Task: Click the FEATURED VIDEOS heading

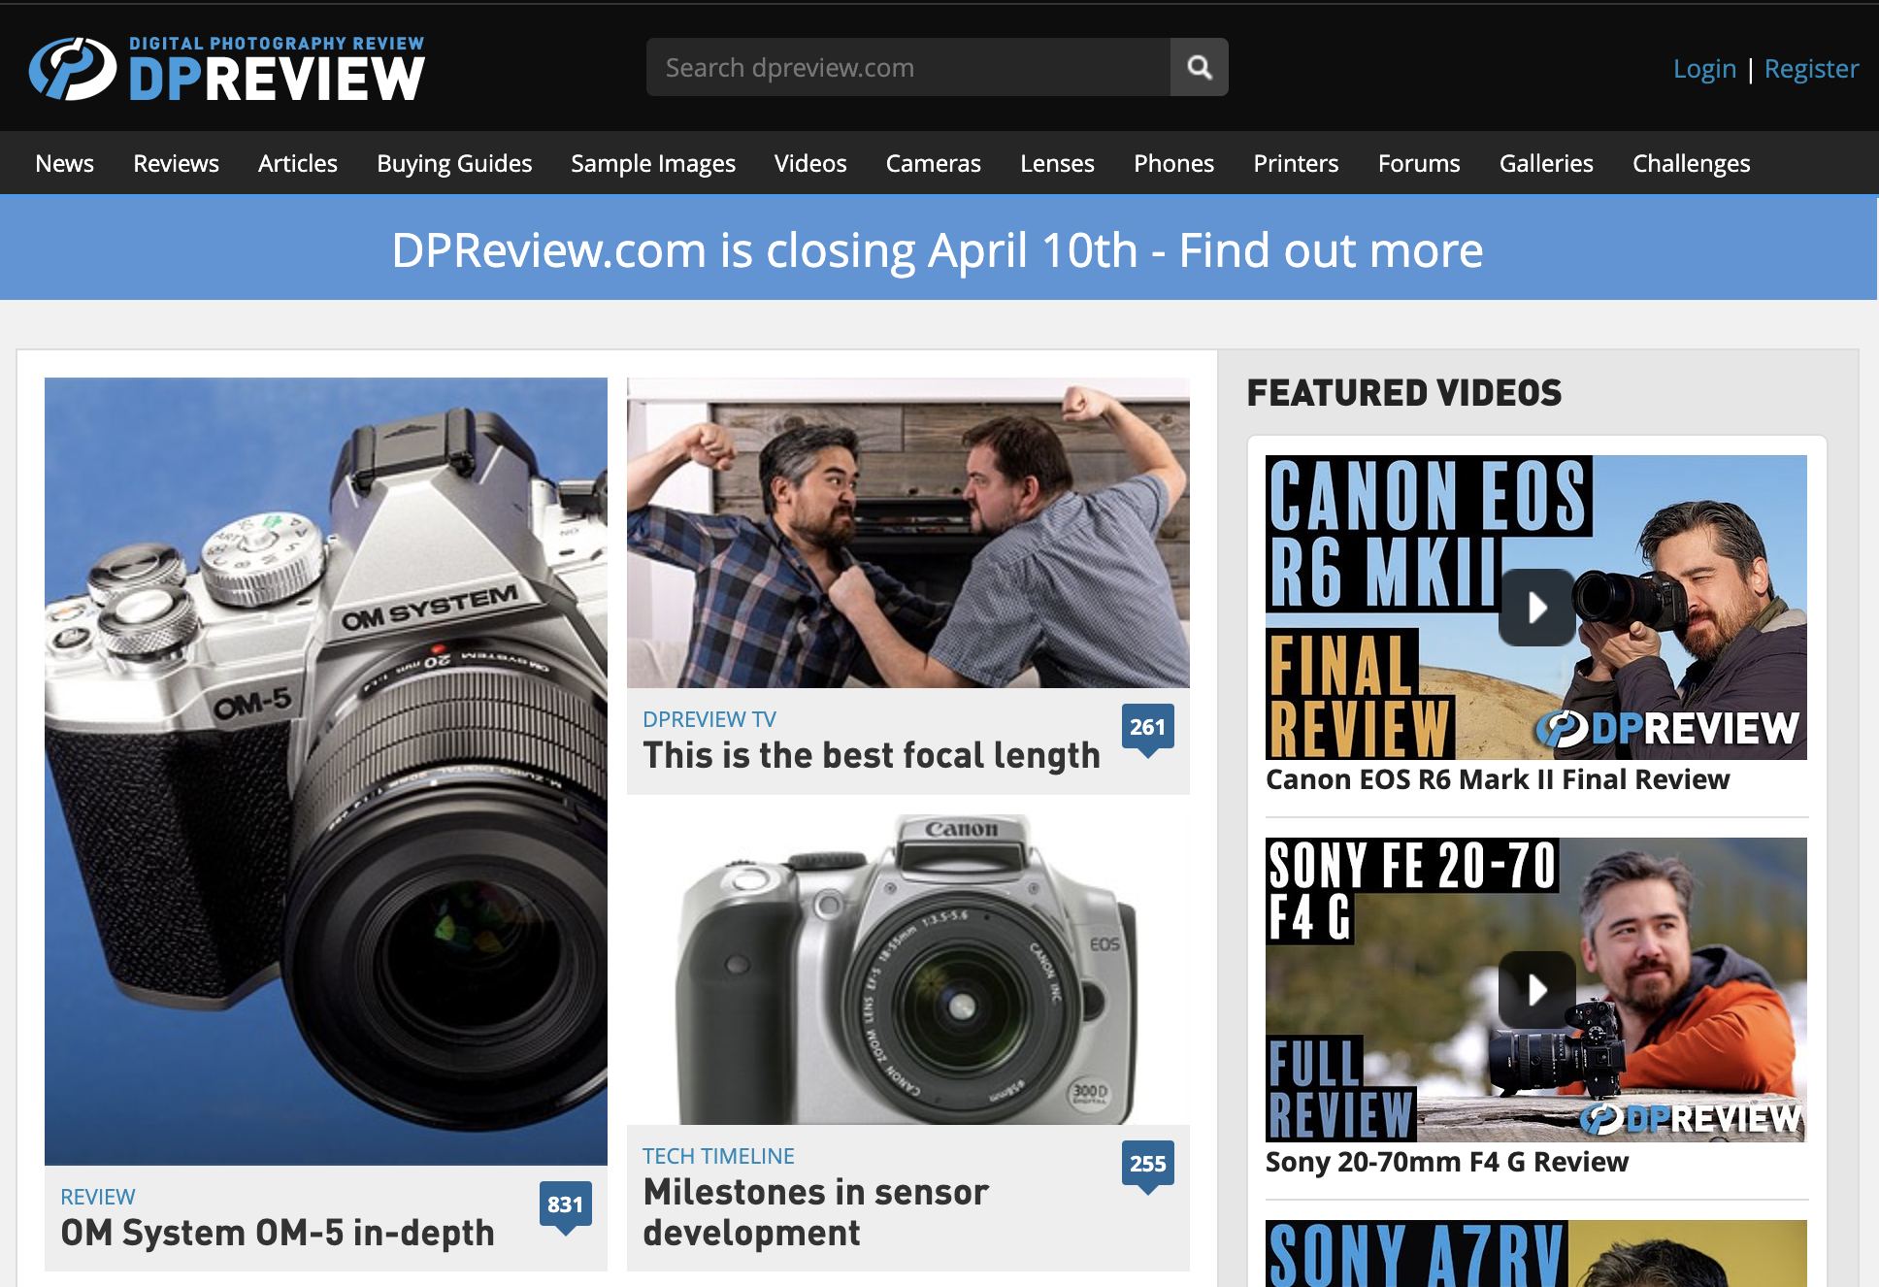Action: tap(1404, 393)
